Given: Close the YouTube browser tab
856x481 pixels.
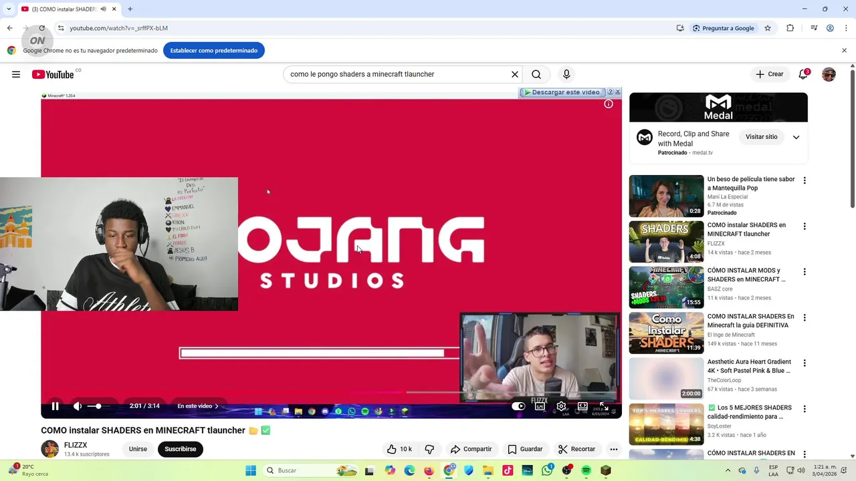Looking at the screenshot, I should (x=114, y=9).
